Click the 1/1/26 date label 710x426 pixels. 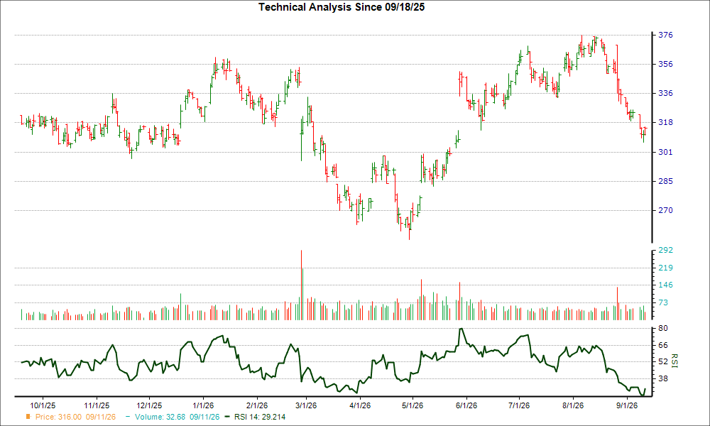203,405
